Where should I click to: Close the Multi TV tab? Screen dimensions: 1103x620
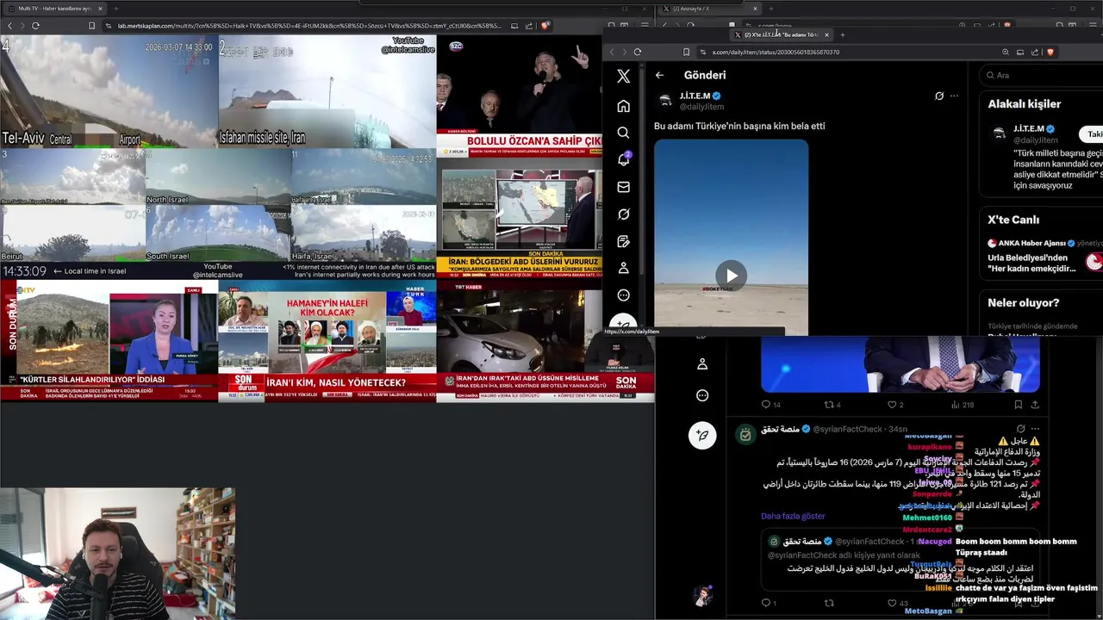point(100,8)
